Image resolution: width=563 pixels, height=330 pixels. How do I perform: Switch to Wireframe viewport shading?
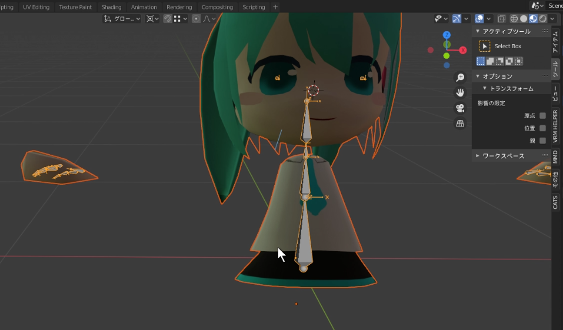pyautogui.click(x=514, y=19)
